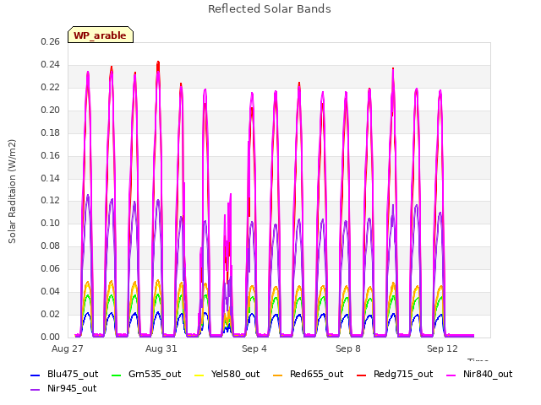The height and width of the screenshot is (405, 541).
Task: Click the Sep 8 x-axis tick label
Action: pos(348,348)
